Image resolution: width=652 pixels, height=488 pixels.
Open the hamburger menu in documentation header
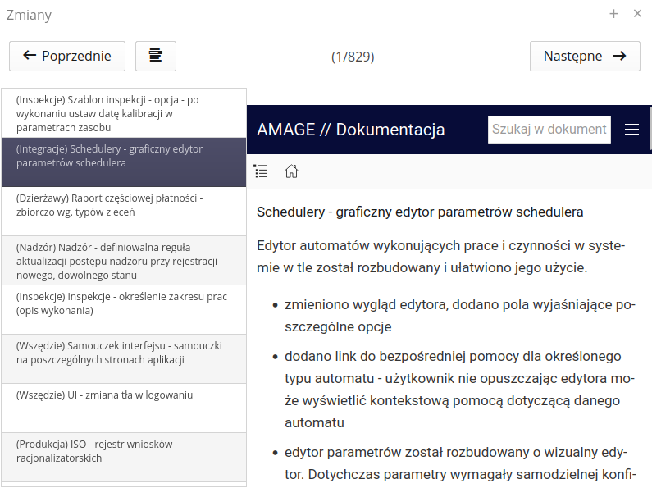tap(631, 130)
